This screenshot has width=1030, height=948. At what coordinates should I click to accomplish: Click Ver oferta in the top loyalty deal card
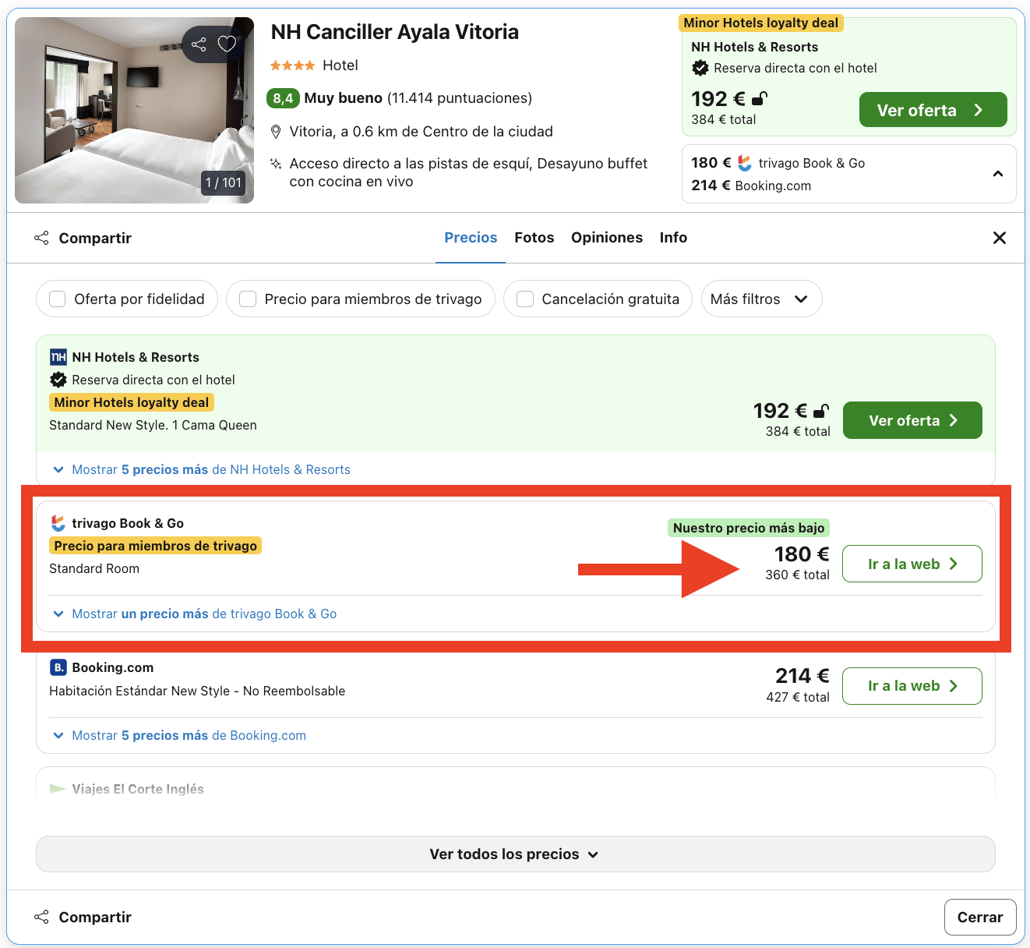click(933, 110)
